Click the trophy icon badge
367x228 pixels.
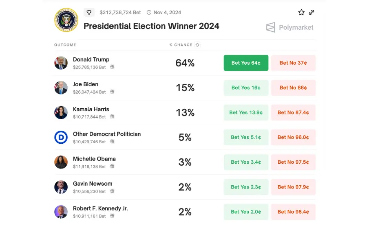click(89, 12)
